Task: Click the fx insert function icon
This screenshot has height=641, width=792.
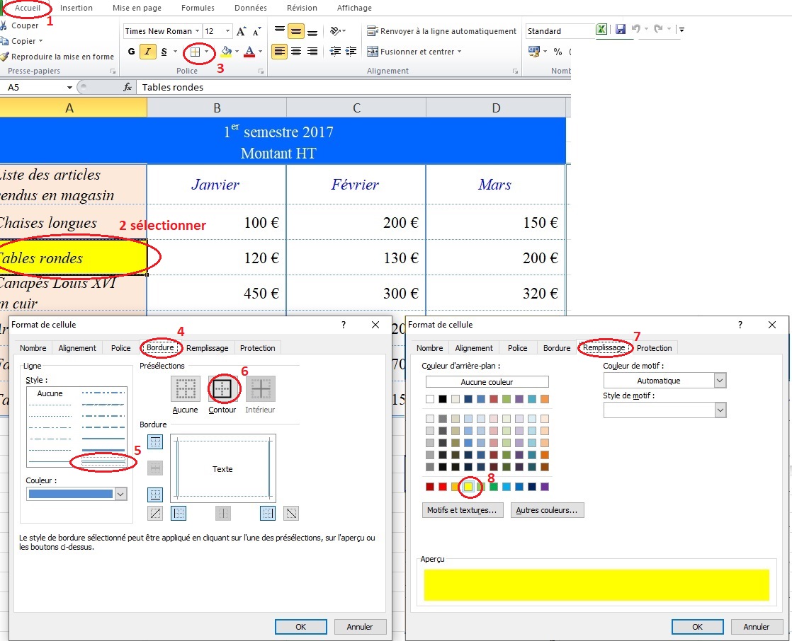Action: point(128,87)
